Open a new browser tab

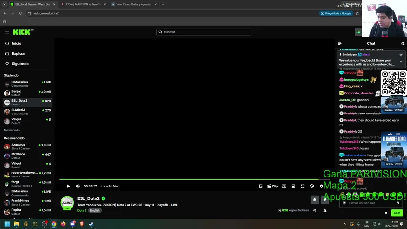tap(163, 4)
